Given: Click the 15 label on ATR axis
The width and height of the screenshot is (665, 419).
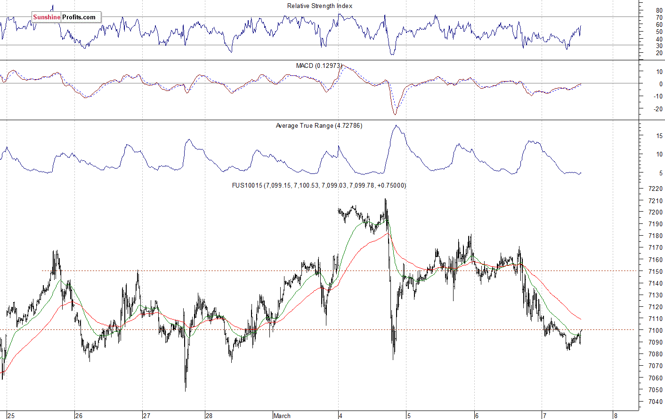Looking at the screenshot, I should point(659,136).
